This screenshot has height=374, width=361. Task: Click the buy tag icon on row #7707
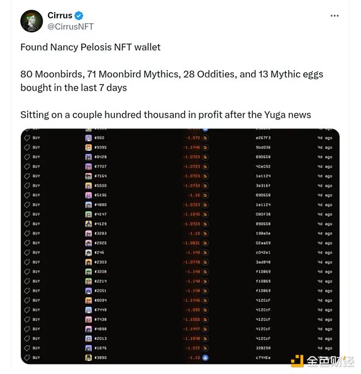pyautogui.click(x=26, y=166)
